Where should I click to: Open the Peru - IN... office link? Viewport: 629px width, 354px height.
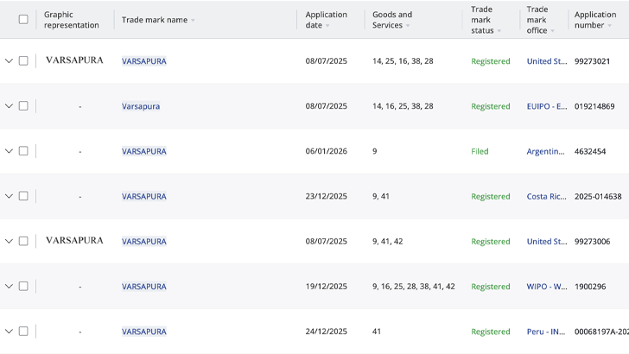(x=545, y=332)
